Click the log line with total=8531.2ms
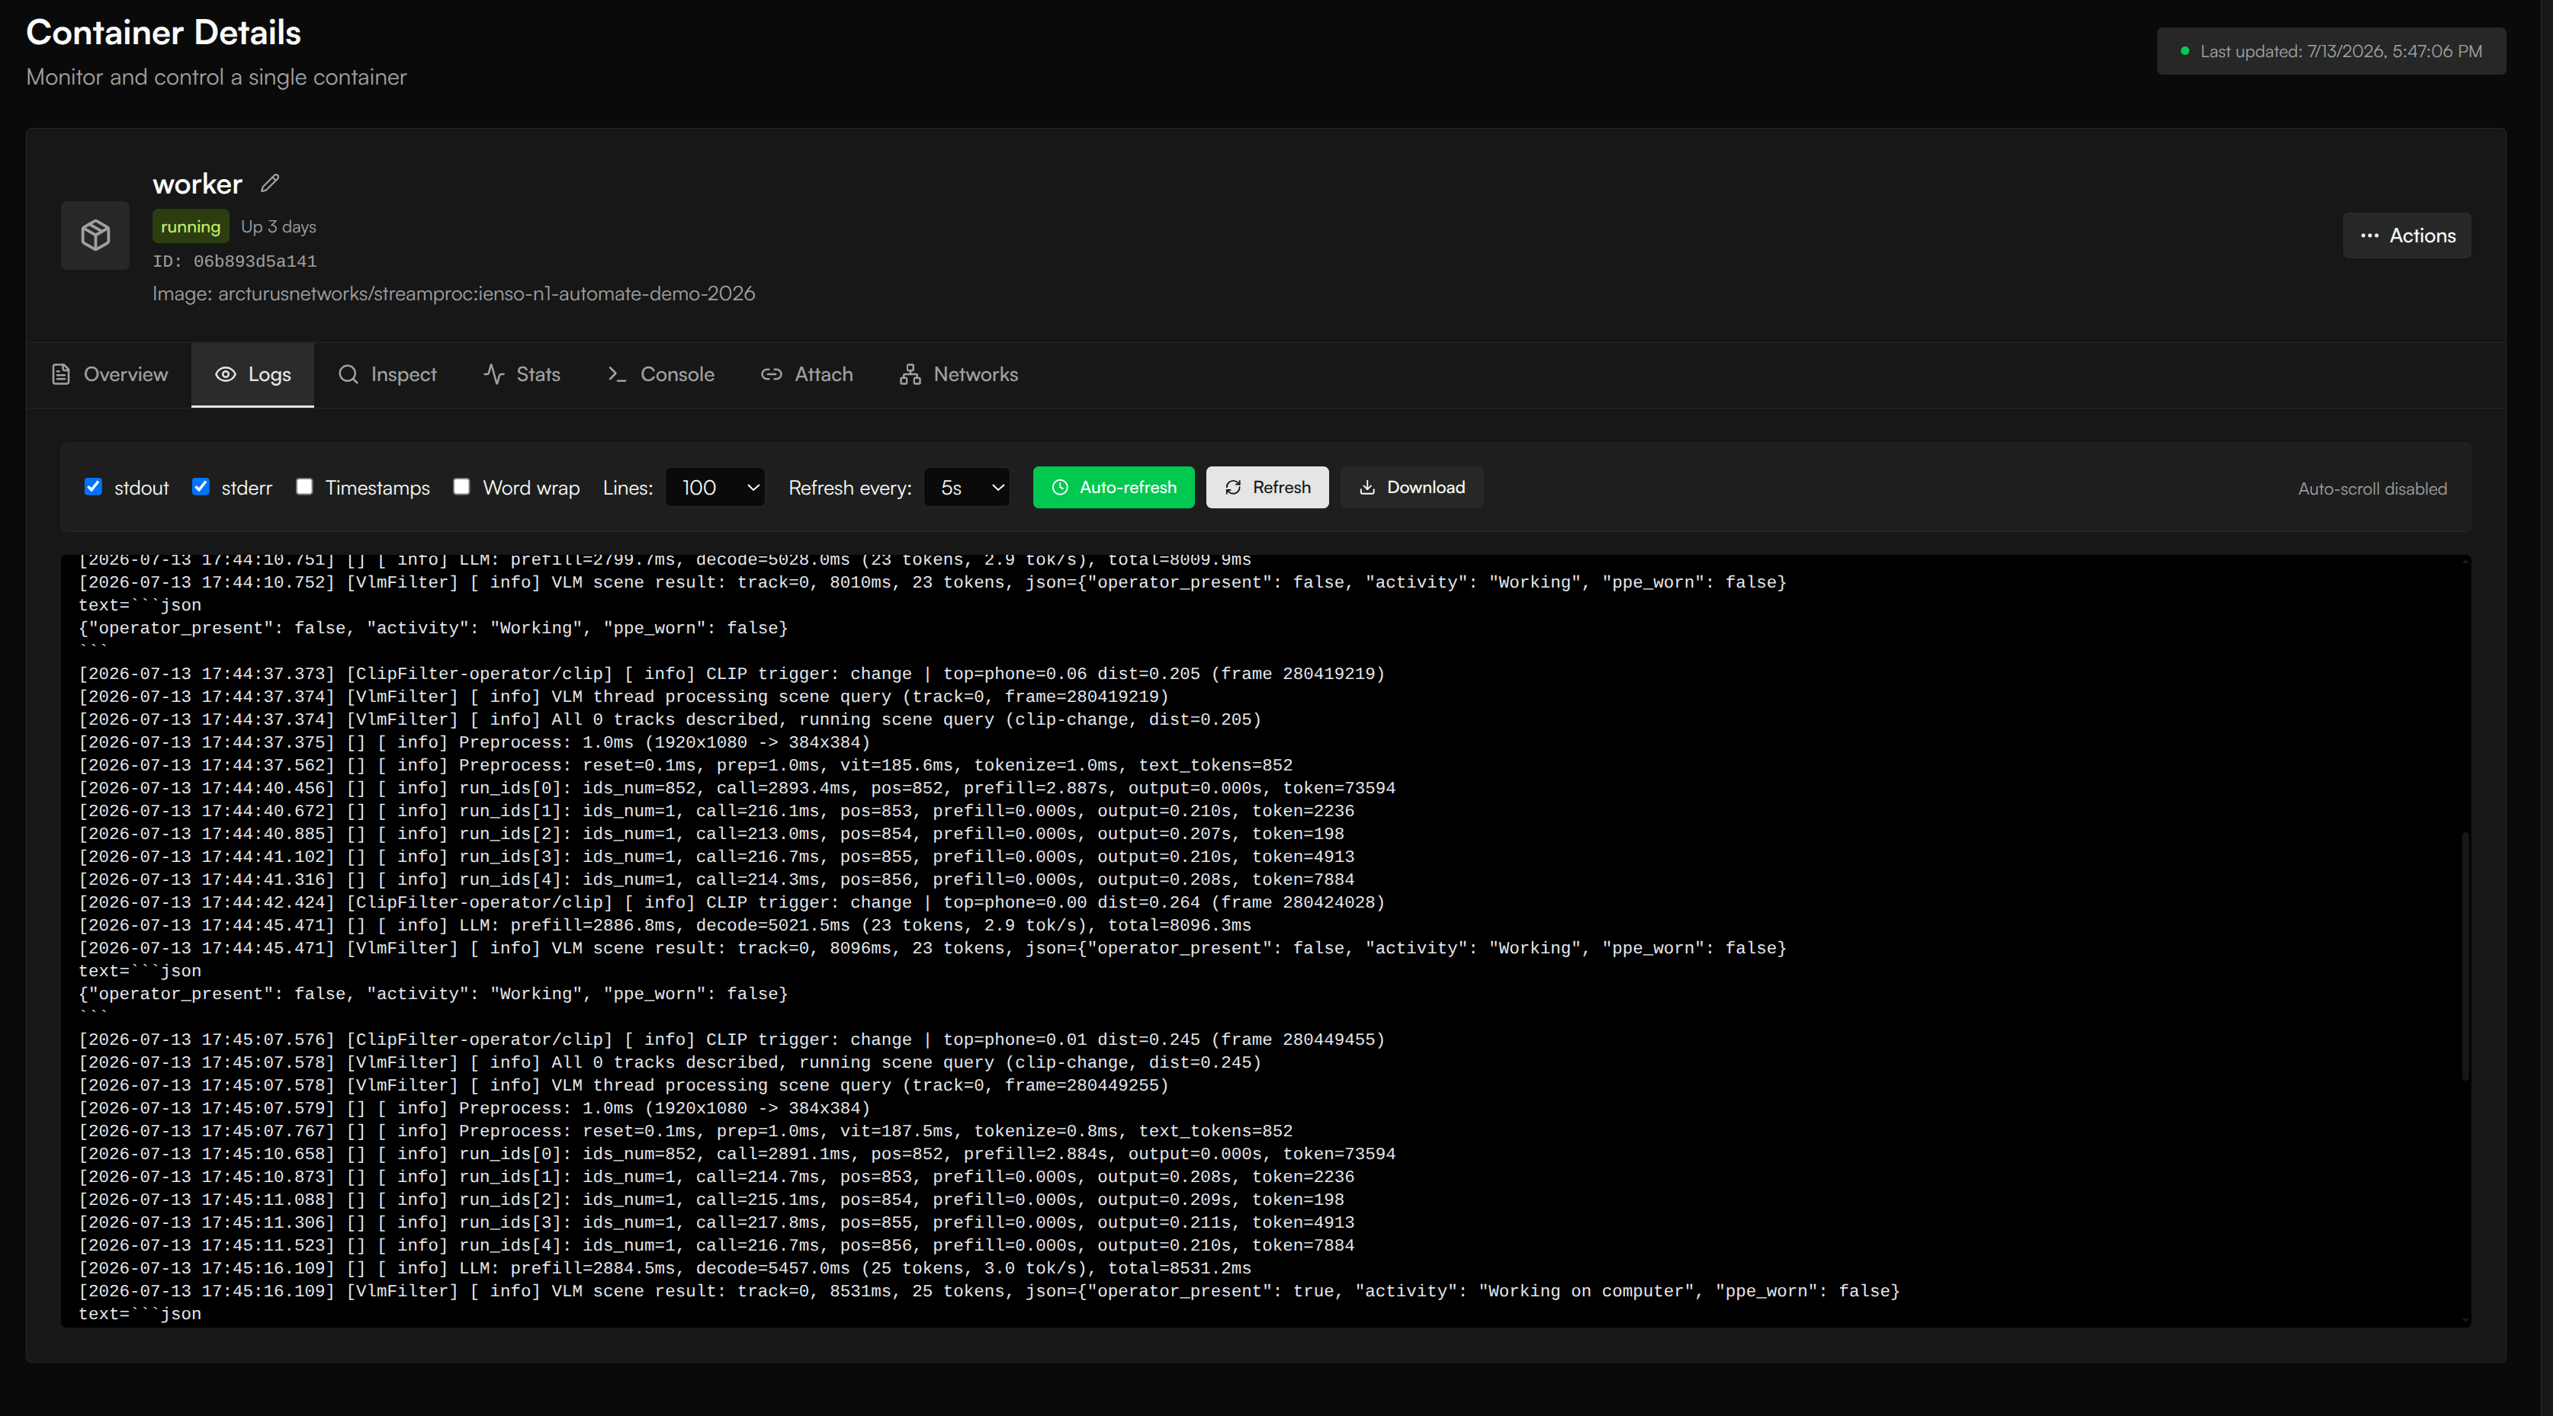2553x1416 pixels. pyautogui.click(x=665, y=1268)
